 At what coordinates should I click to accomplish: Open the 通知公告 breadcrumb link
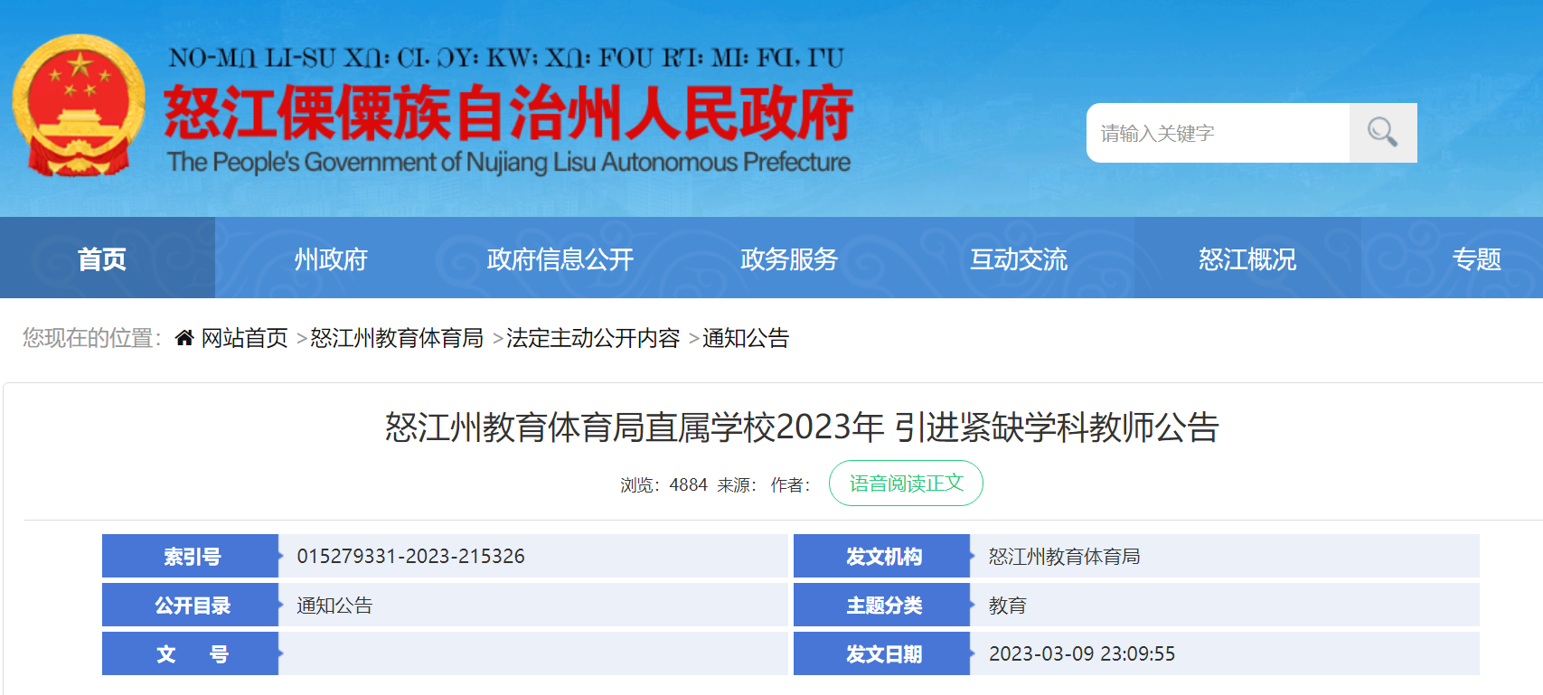click(746, 338)
